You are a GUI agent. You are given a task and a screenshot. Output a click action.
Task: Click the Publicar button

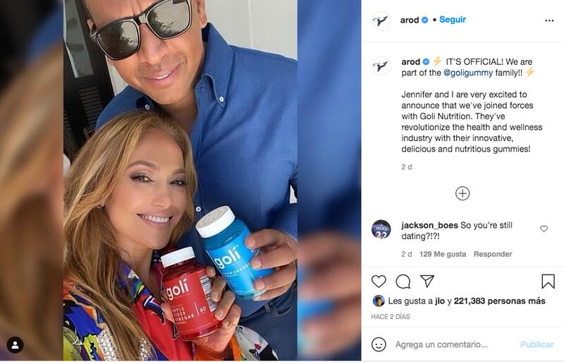point(537,344)
